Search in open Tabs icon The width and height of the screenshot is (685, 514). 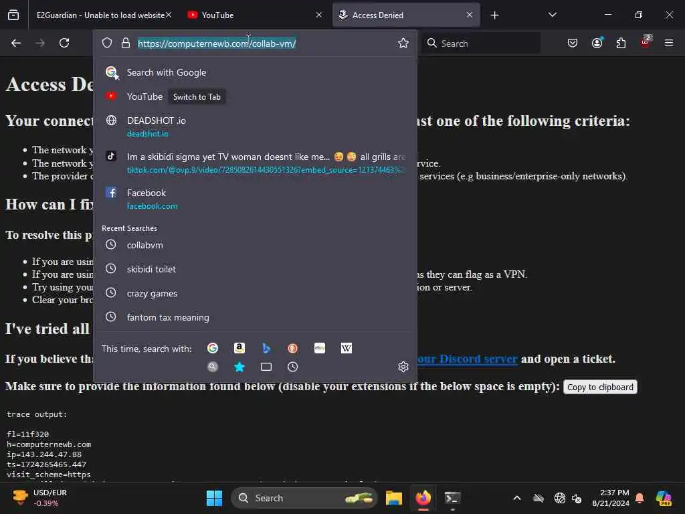tap(266, 367)
